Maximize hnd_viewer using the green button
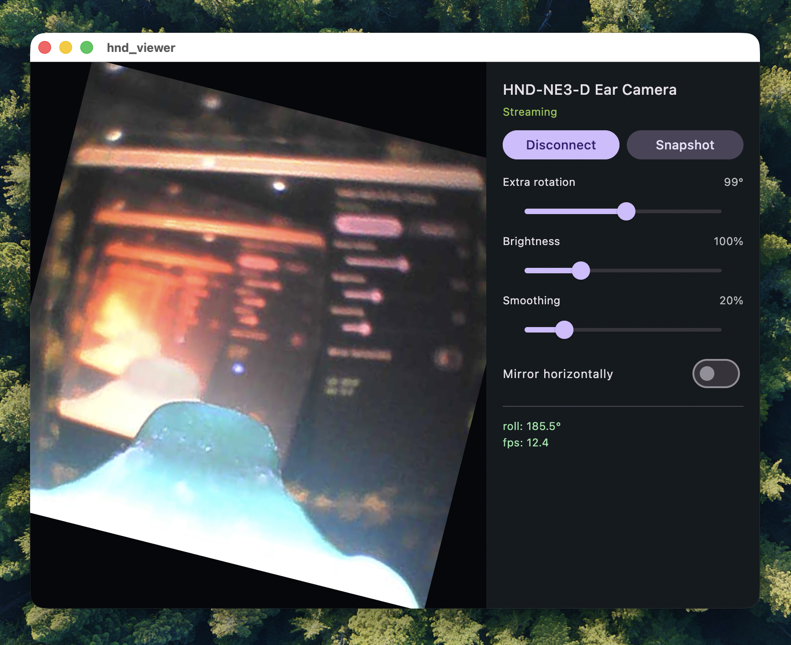This screenshot has width=791, height=645. [x=87, y=47]
